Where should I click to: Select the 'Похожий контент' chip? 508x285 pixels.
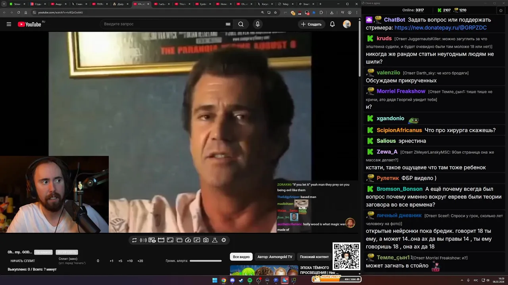tap(314, 257)
